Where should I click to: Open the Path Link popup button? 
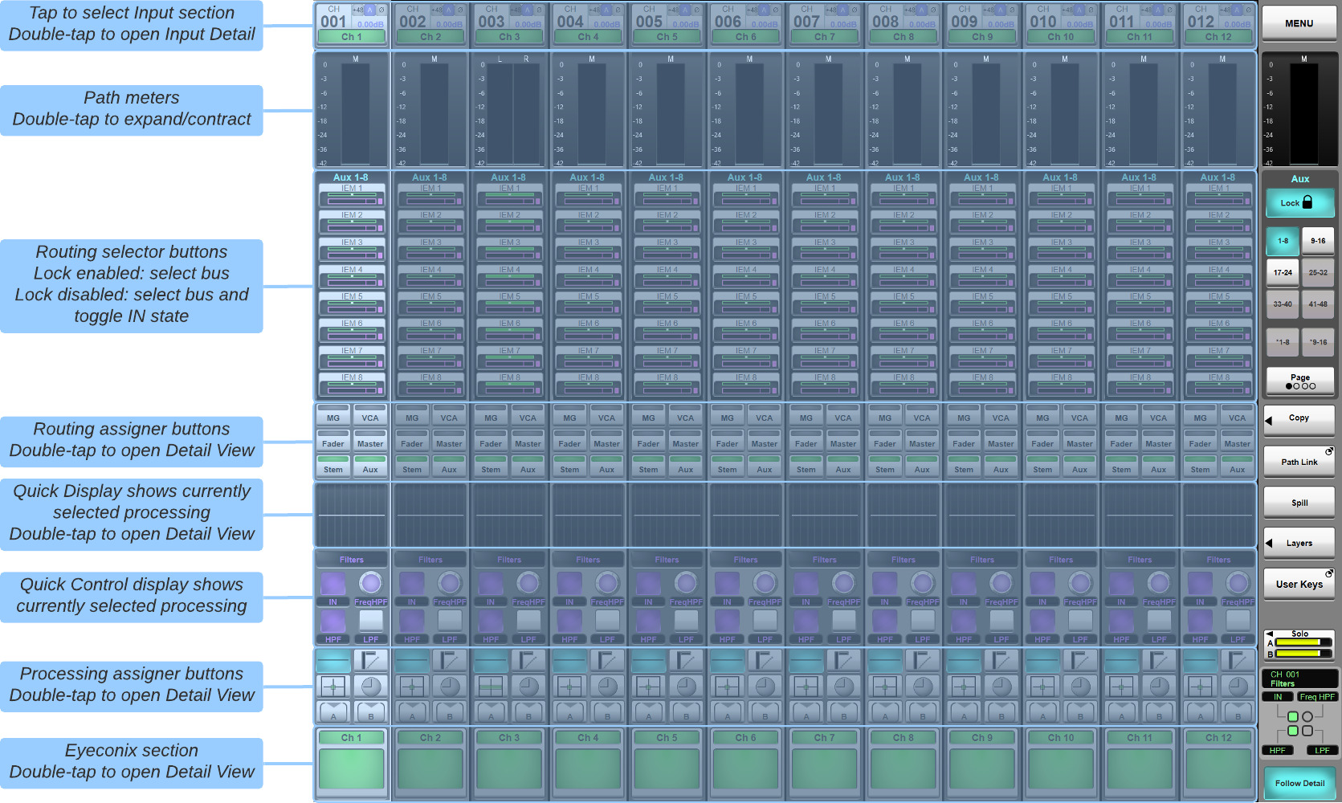(x=1299, y=461)
